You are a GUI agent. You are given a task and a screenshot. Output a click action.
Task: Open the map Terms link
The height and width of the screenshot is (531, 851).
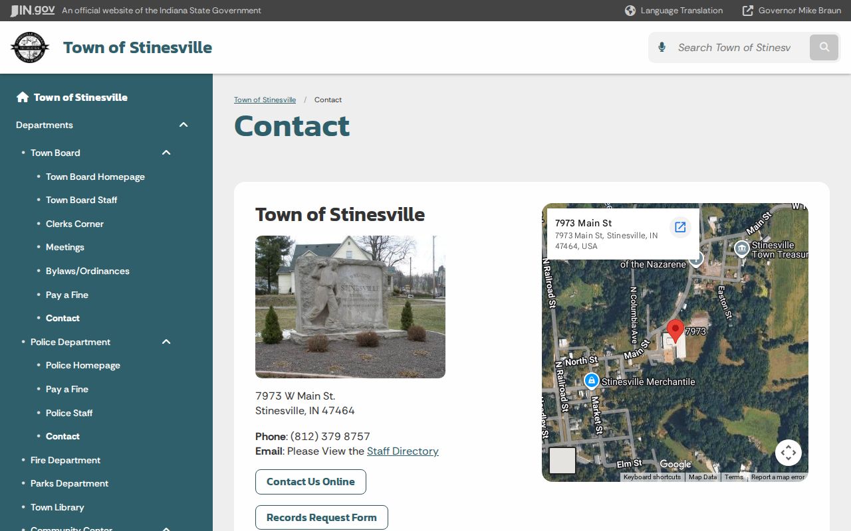pyautogui.click(x=734, y=477)
